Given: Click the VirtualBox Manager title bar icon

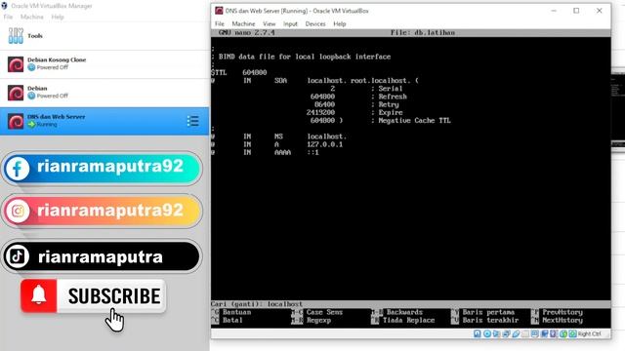Looking at the screenshot, I should (4, 6).
